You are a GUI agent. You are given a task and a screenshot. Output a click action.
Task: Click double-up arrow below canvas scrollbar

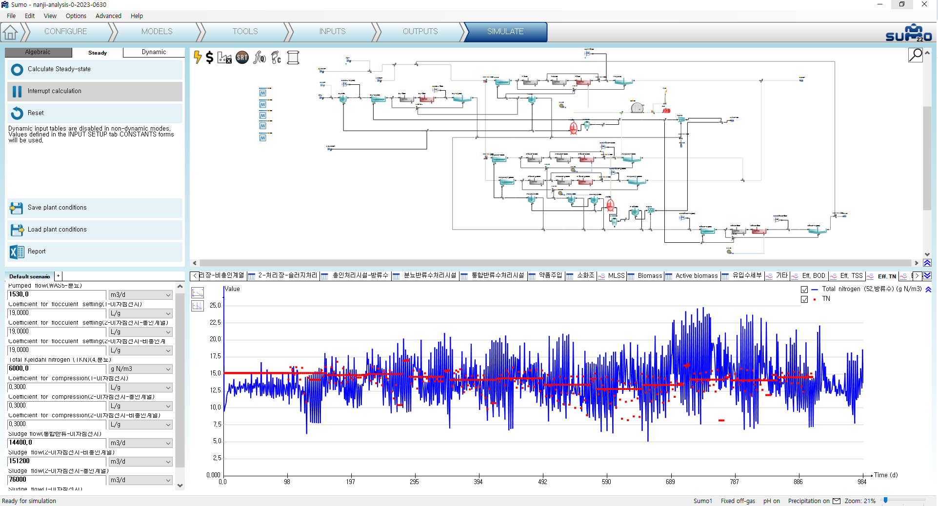tap(927, 263)
